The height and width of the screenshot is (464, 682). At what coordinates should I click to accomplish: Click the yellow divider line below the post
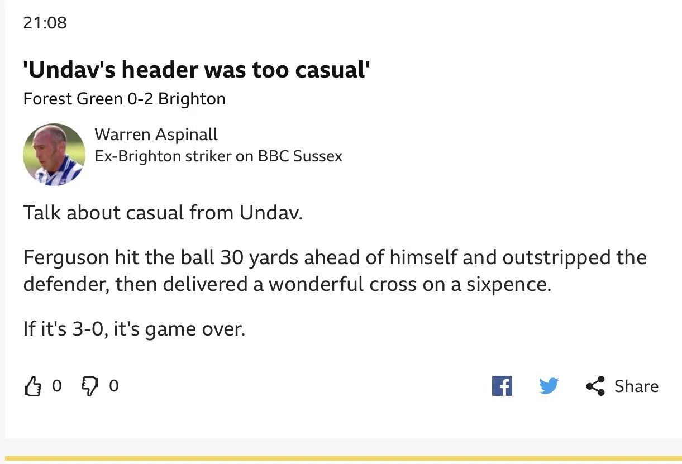click(341, 459)
